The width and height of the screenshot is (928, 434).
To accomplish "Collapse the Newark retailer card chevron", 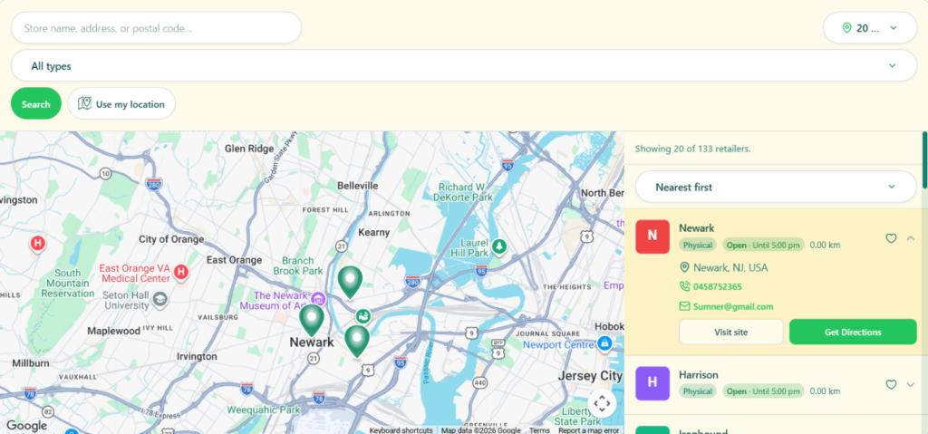I will coord(911,238).
